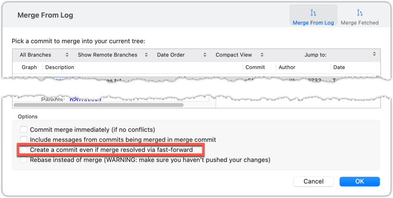Click the Merge From Log branch icon
The height and width of the screenshot is (198, 393).
313,13
